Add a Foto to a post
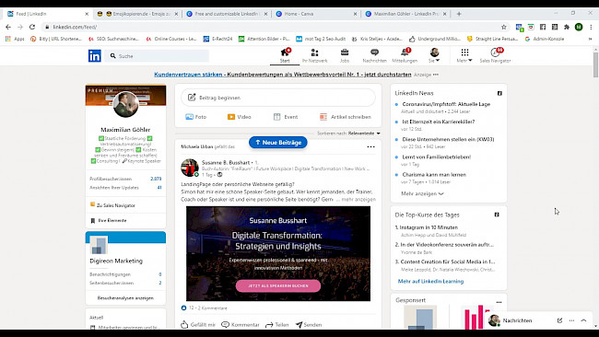 [196, 117]
